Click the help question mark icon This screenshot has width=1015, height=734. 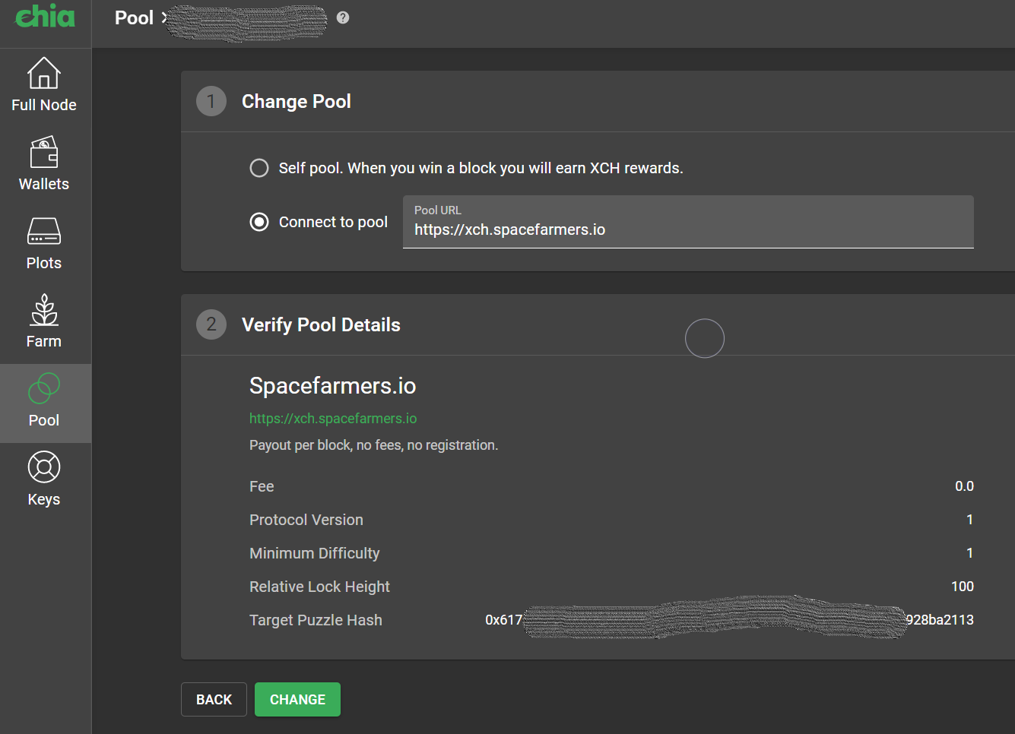point(343,17)
